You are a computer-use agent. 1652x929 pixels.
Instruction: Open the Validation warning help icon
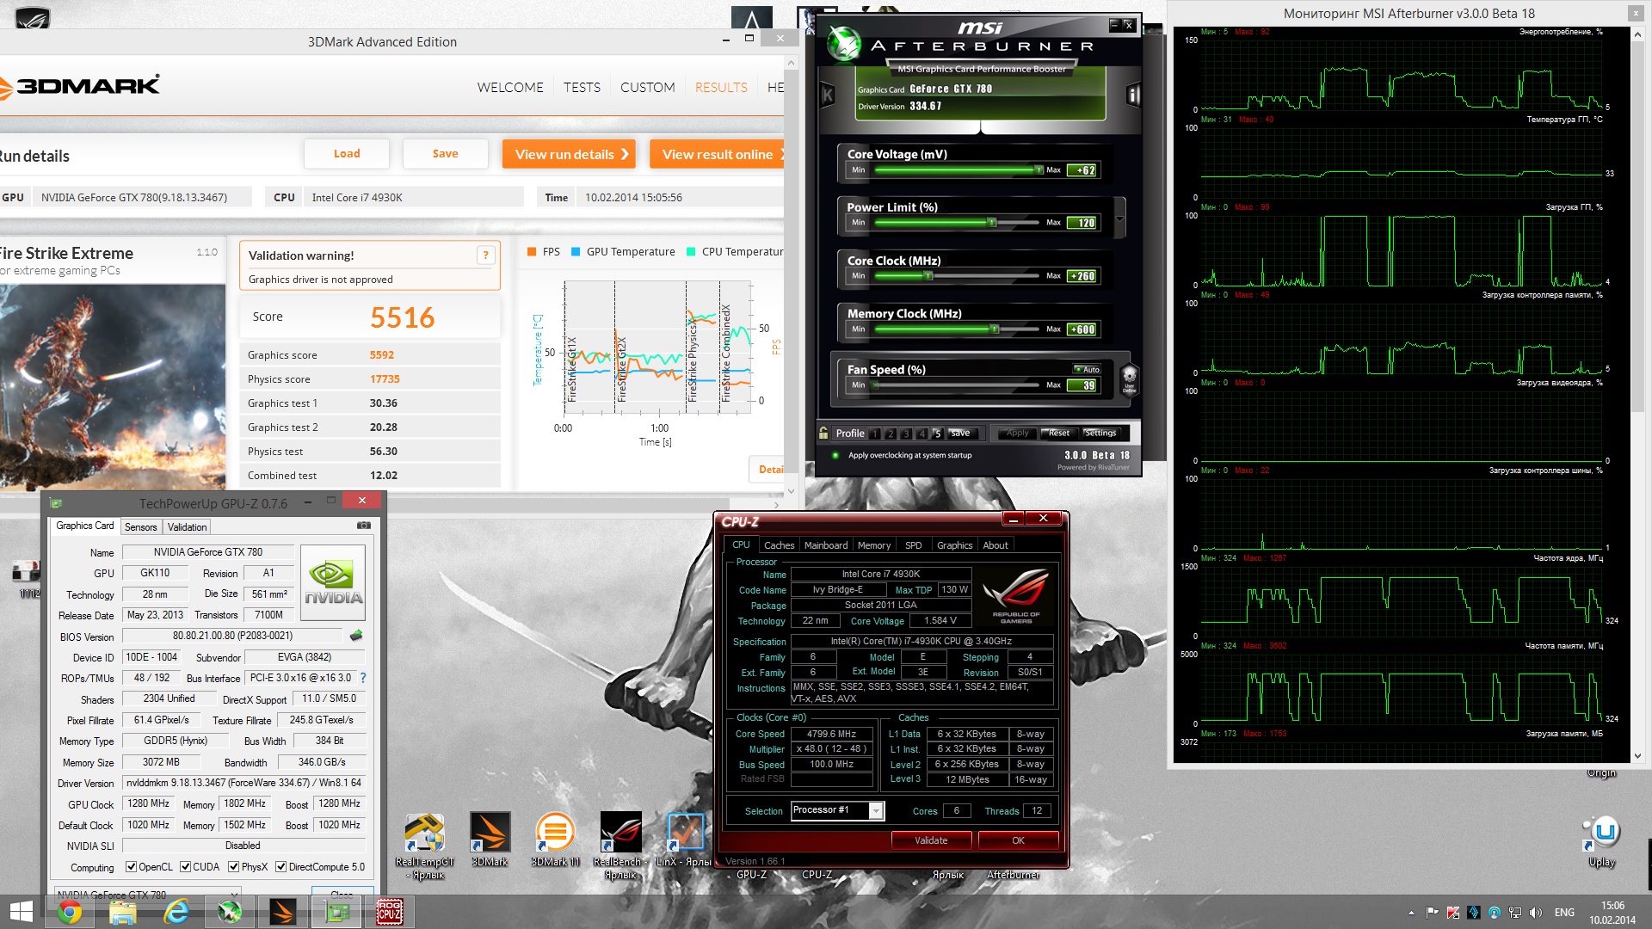pyautogui.click(x=485, y=255)
